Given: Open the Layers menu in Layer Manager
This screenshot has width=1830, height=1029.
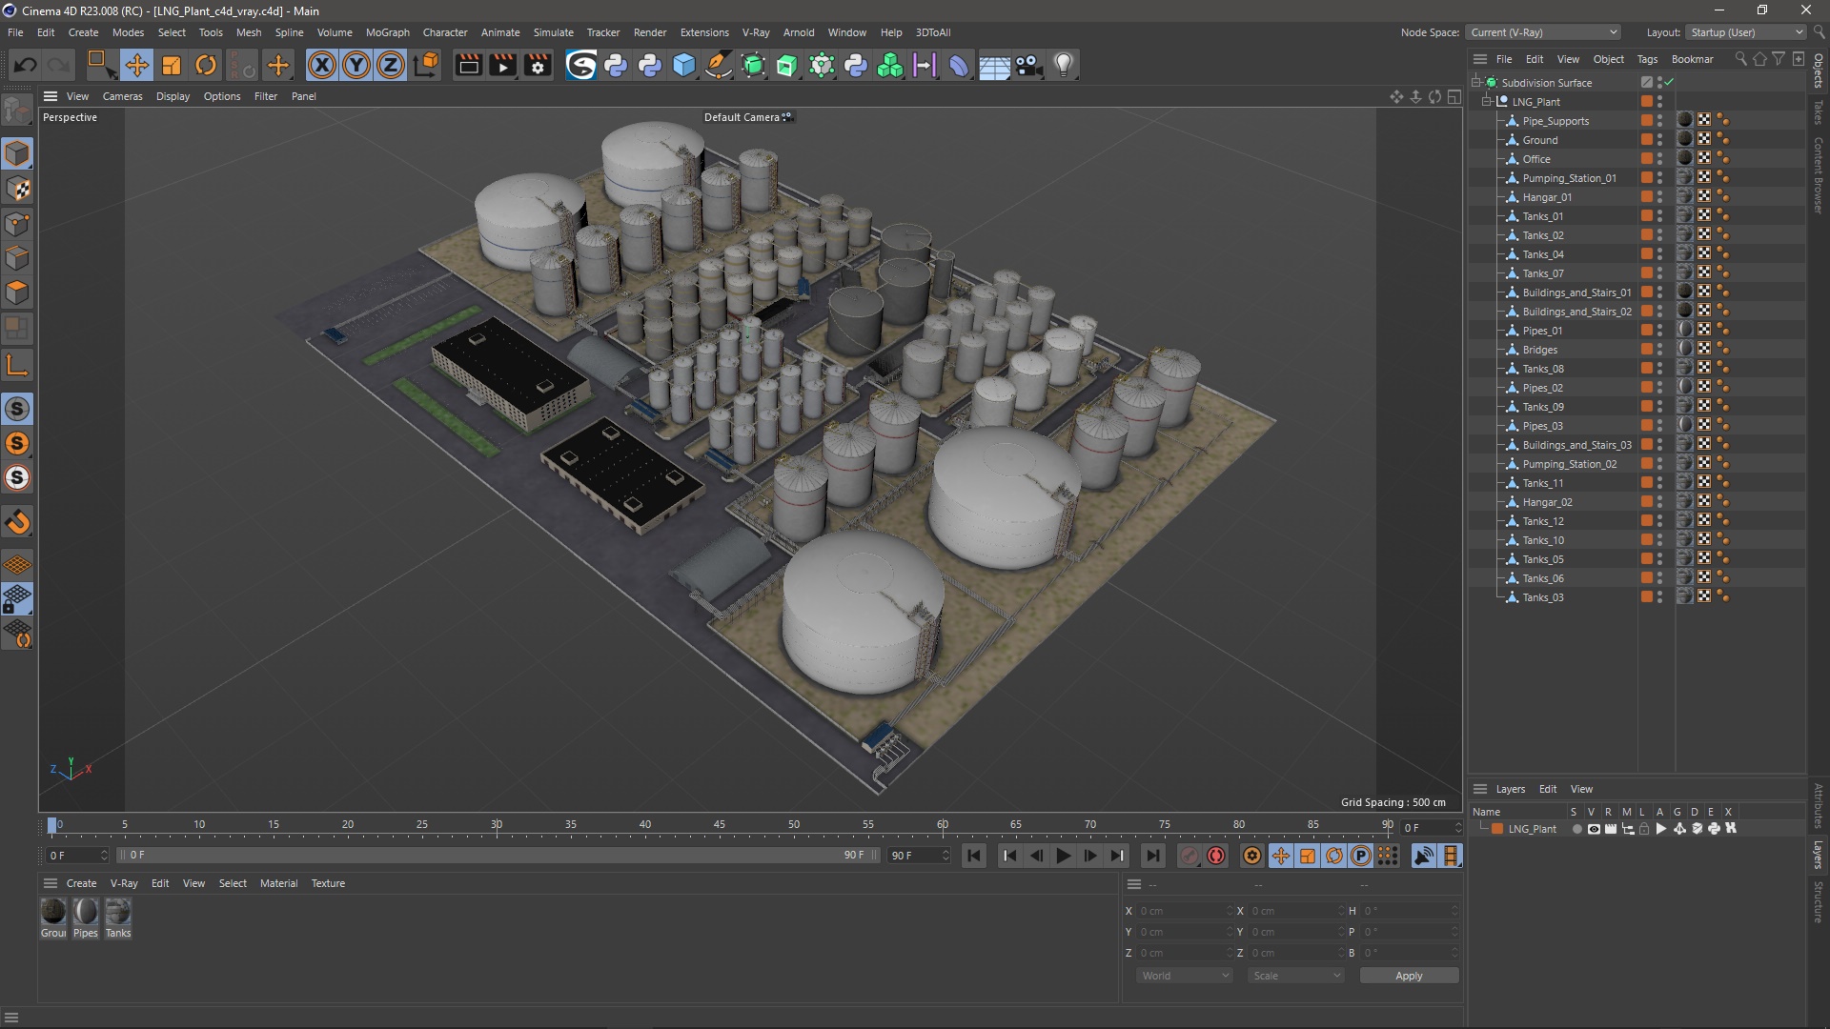Looking at the screenshot, I should click(x=1510, y=789).
